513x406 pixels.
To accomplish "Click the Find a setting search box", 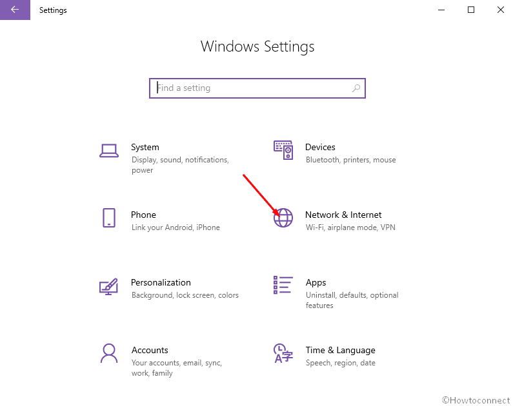I will (257, 88).
